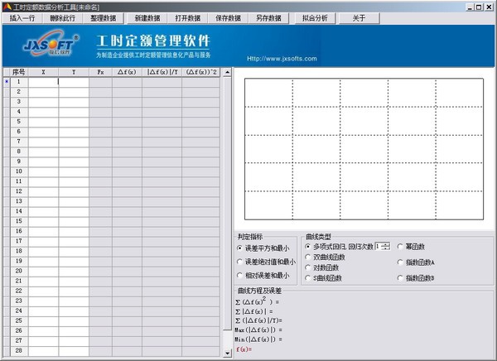Image resolution: width=497 pixels, height=361 pixels.
Task: Click the Y cell in row 10
Action: pyautogui.click(x=74, y=171)
